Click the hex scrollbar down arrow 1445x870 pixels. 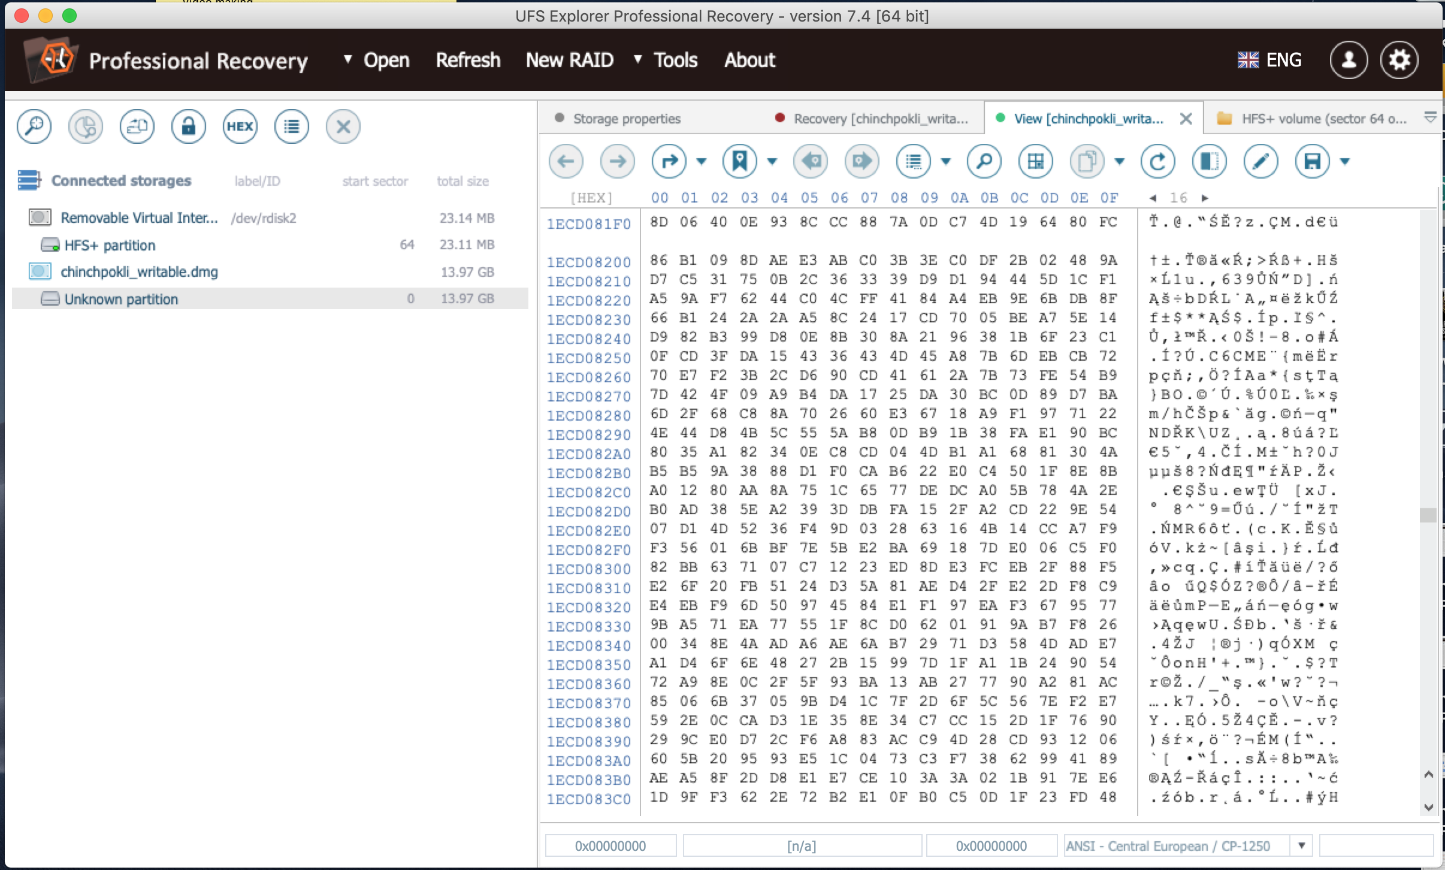(x=1429, y=807)
